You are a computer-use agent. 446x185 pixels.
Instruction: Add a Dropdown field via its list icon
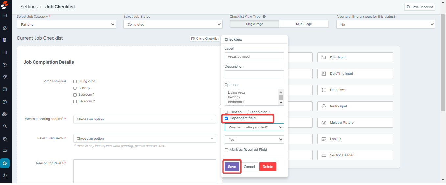tap(324, 90)
